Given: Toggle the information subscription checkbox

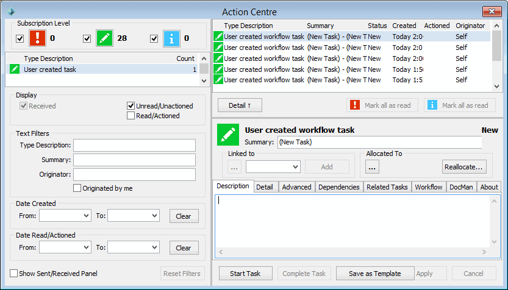Looking at the screenshot, I should pos(154,38).
